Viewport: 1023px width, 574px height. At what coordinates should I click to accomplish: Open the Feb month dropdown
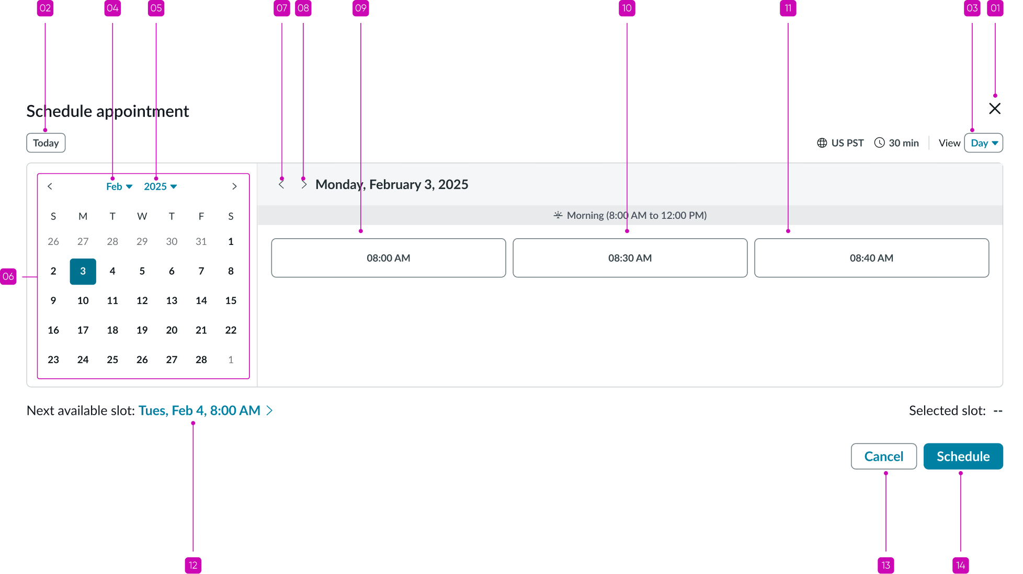coord(119,186)
